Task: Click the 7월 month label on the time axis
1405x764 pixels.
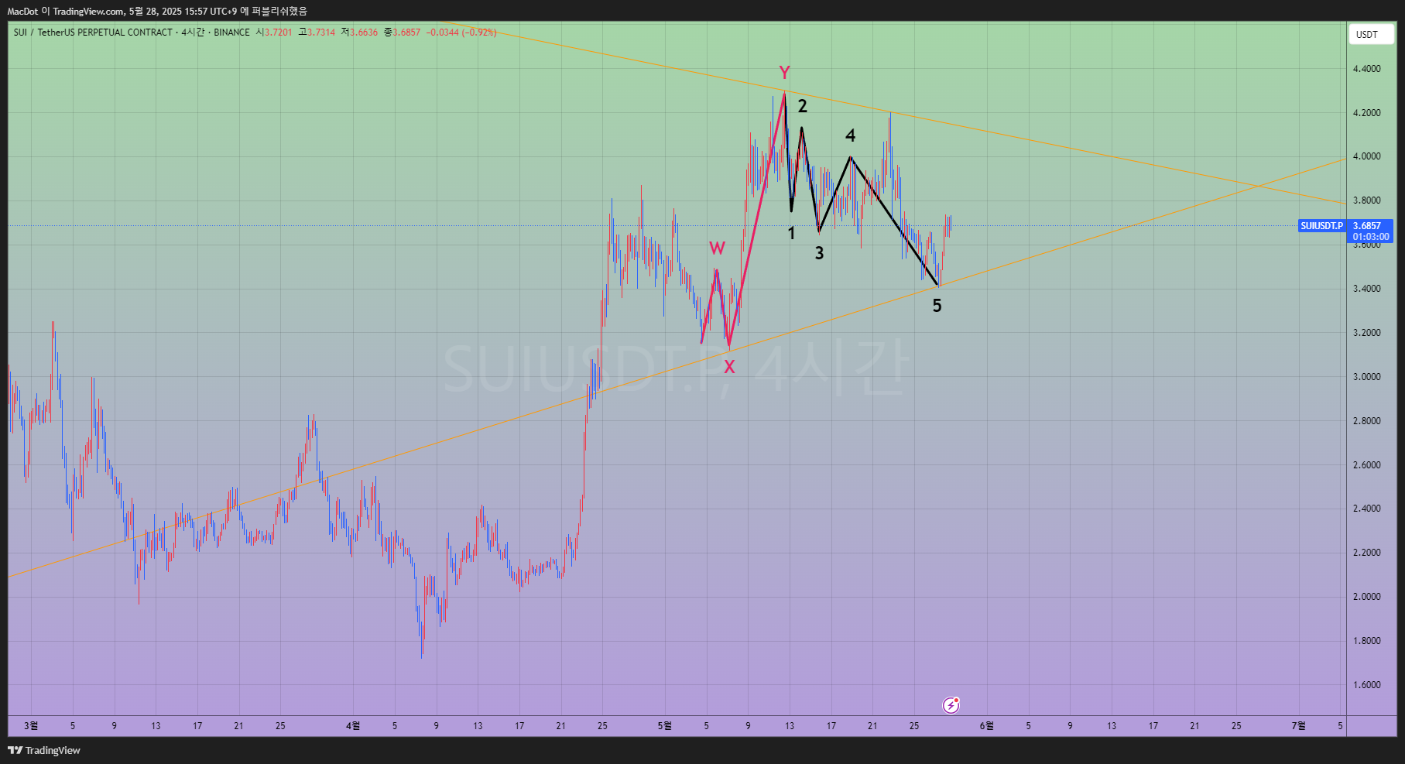Action: click(1298, 726)
